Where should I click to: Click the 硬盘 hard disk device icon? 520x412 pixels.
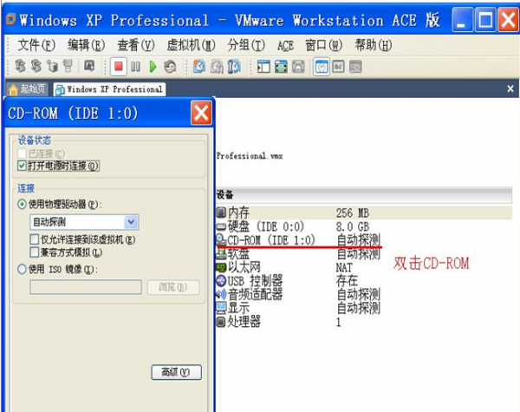click(x=221, y=226)
